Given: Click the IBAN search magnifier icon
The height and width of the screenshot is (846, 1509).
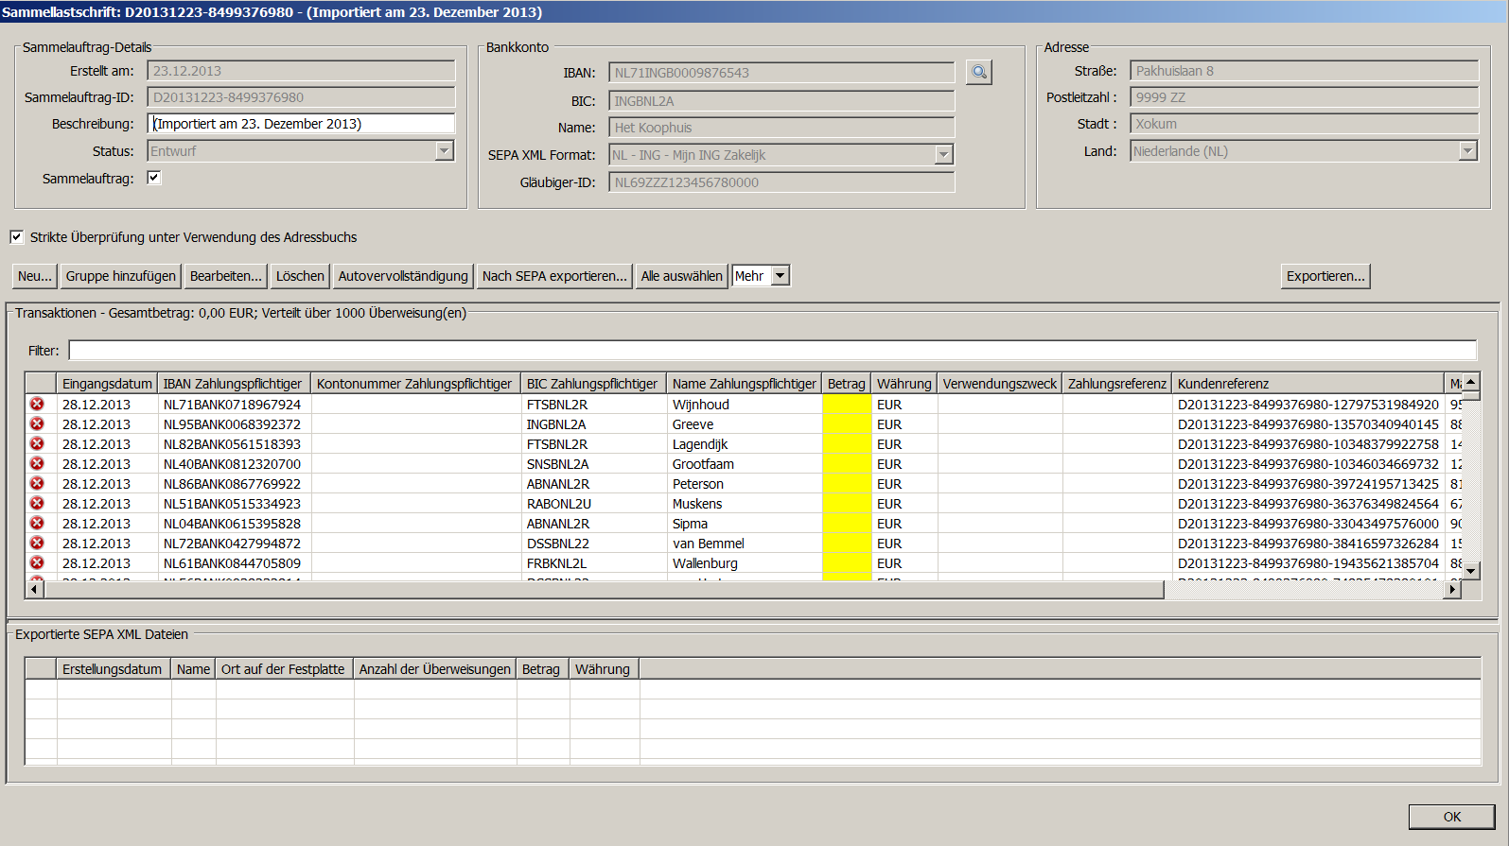Looking at the screenshot, I should tap(979, 72).
